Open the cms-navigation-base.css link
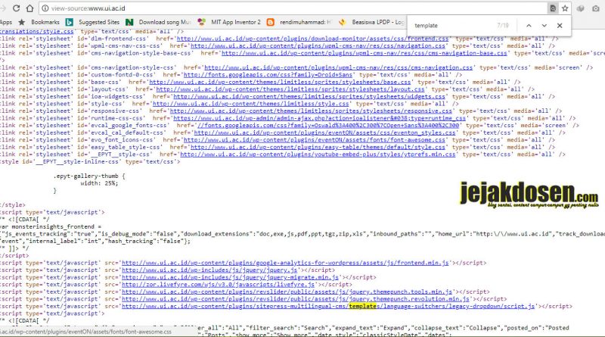Screen dimensions: 605x337 (365, 53)
